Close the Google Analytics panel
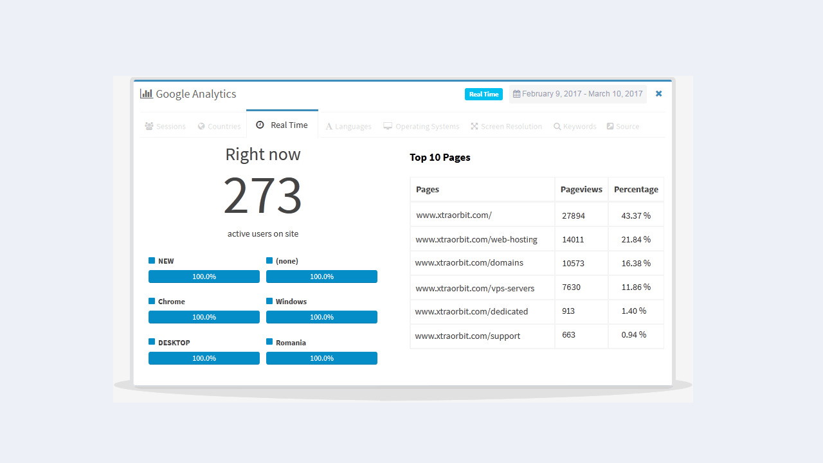823x463 pixels. [658, 94]
